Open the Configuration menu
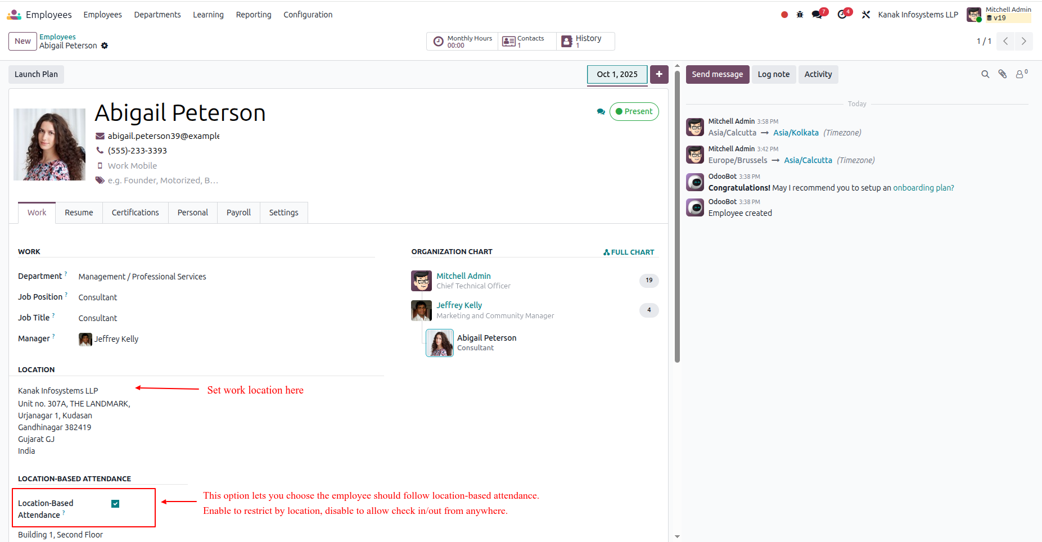The width and height of the screenshot is (1042, 542). 308,15
